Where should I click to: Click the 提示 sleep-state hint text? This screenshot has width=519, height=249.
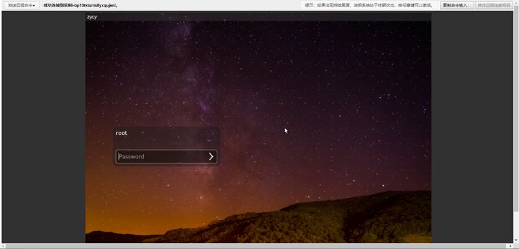pos(369,6)
